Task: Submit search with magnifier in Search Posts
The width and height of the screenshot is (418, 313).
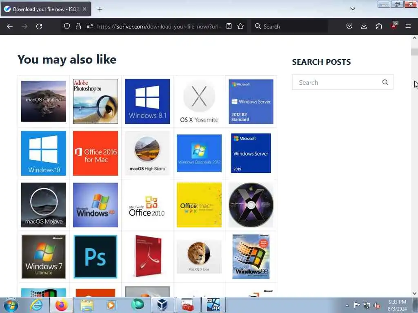Action: click(x=385, y=82)
